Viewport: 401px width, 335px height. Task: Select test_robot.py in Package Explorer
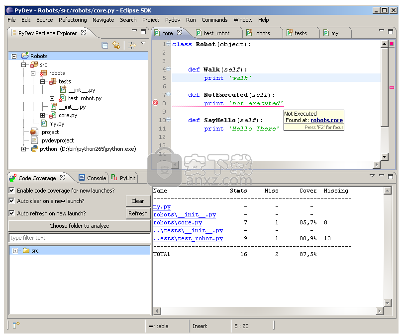(x=85, y=98)
